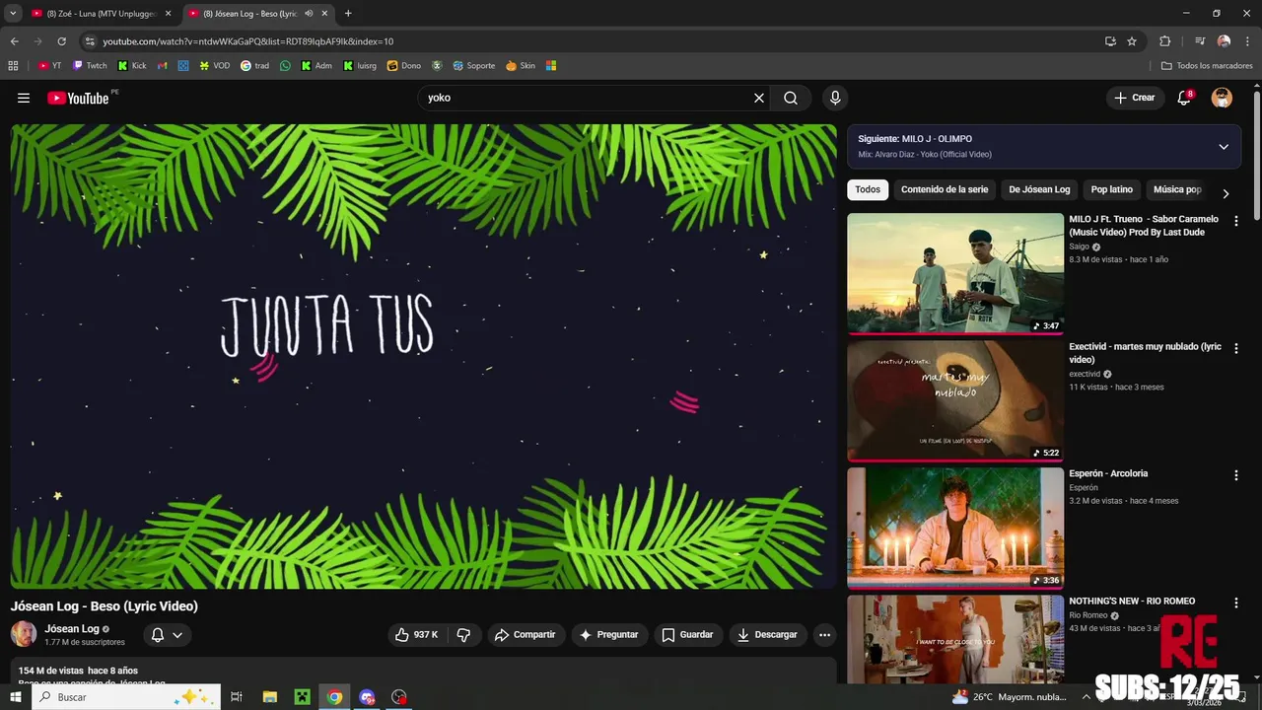Open the Esperón - Arcoloria video title
1262x710 pixels.
click(x=1108, y=473)
